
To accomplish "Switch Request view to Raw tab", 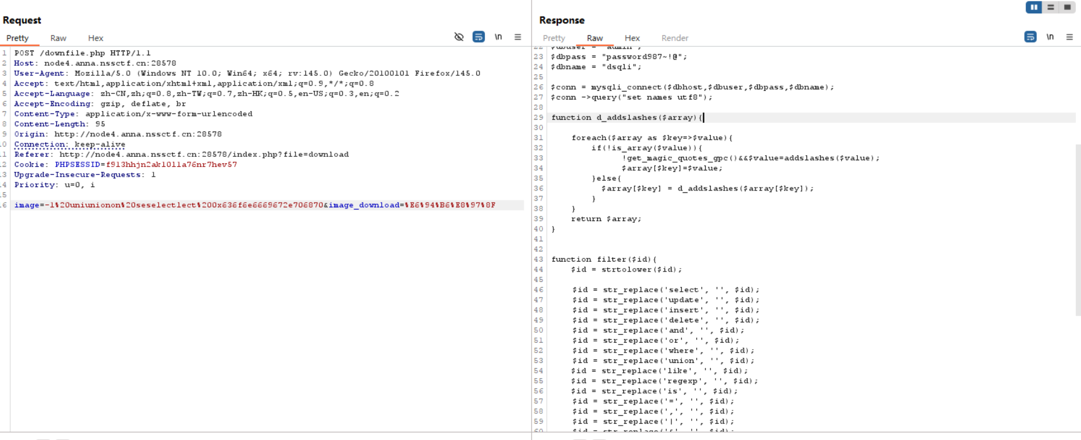I will pyautogui.click(x=58, y=38).
